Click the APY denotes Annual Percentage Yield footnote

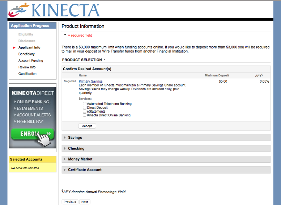[x=94, y=192]
